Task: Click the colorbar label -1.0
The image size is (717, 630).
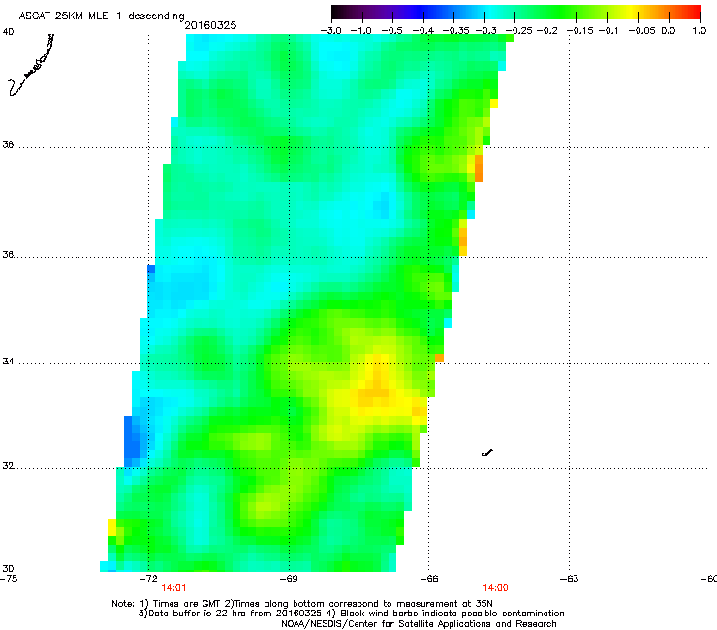Action: (x=360, y=31)
